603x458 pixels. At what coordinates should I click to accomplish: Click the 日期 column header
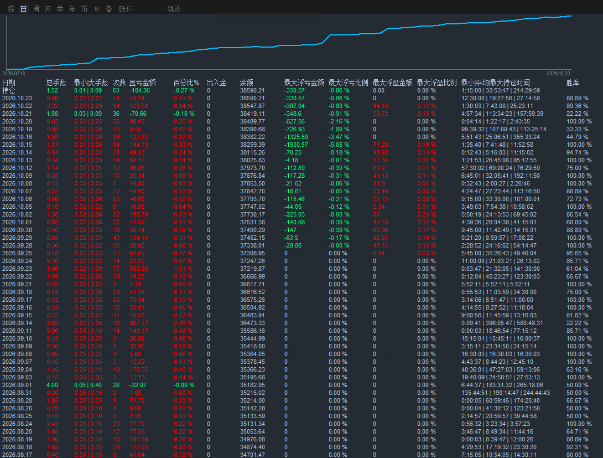point(9,83)
